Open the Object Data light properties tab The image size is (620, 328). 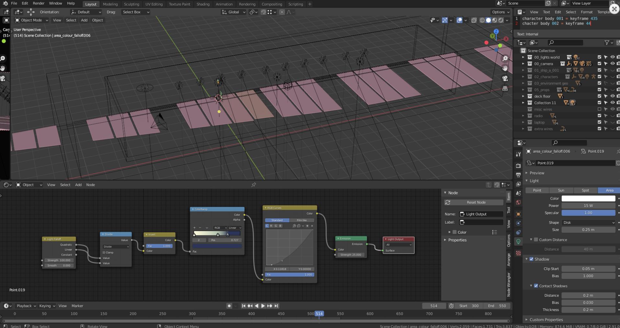(518, 242)
